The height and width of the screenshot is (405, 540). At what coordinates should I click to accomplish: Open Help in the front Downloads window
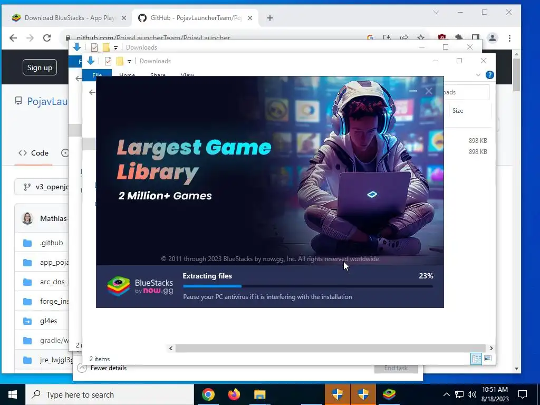click(489, 75)
